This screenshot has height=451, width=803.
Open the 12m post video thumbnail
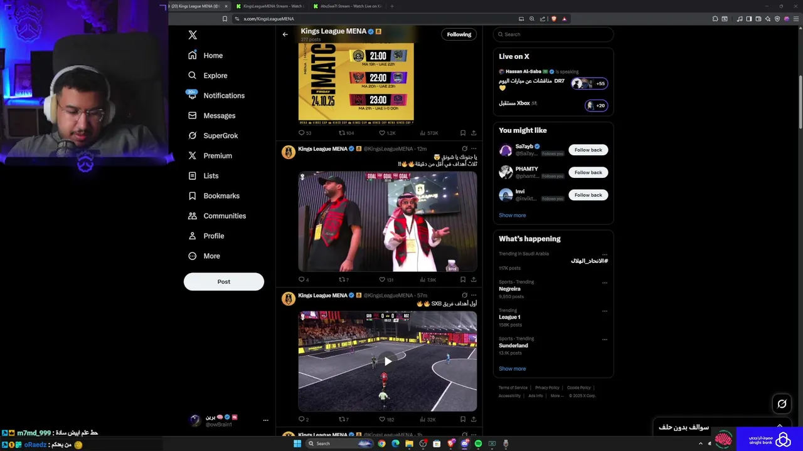[388, 222]
